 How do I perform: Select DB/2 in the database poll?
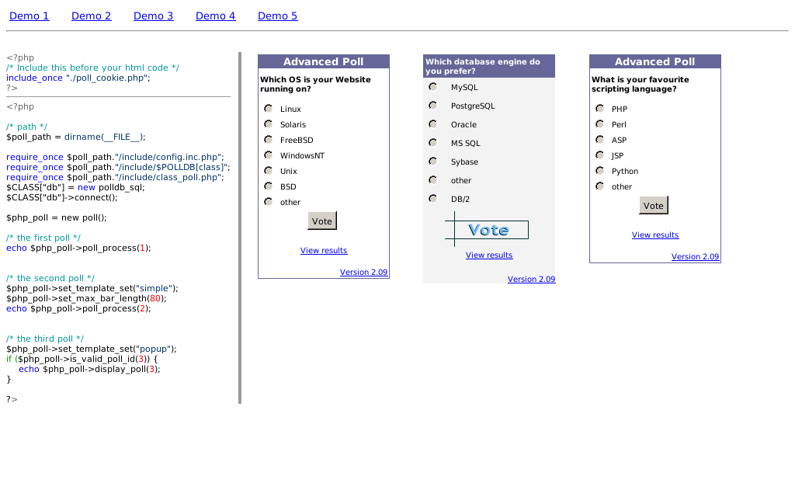pos(432,198)
